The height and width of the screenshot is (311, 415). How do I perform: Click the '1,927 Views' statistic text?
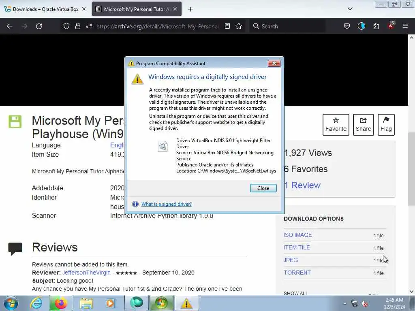coord(308,153)
